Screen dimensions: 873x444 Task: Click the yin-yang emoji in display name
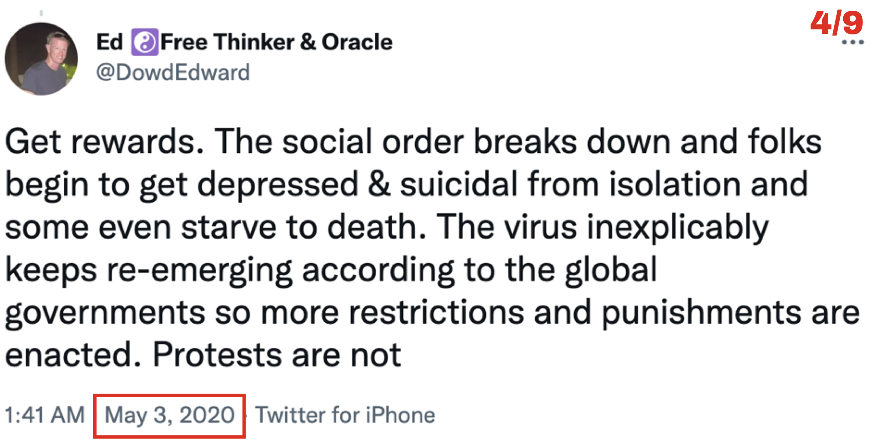pyautogui.click(x=145, y=42)
